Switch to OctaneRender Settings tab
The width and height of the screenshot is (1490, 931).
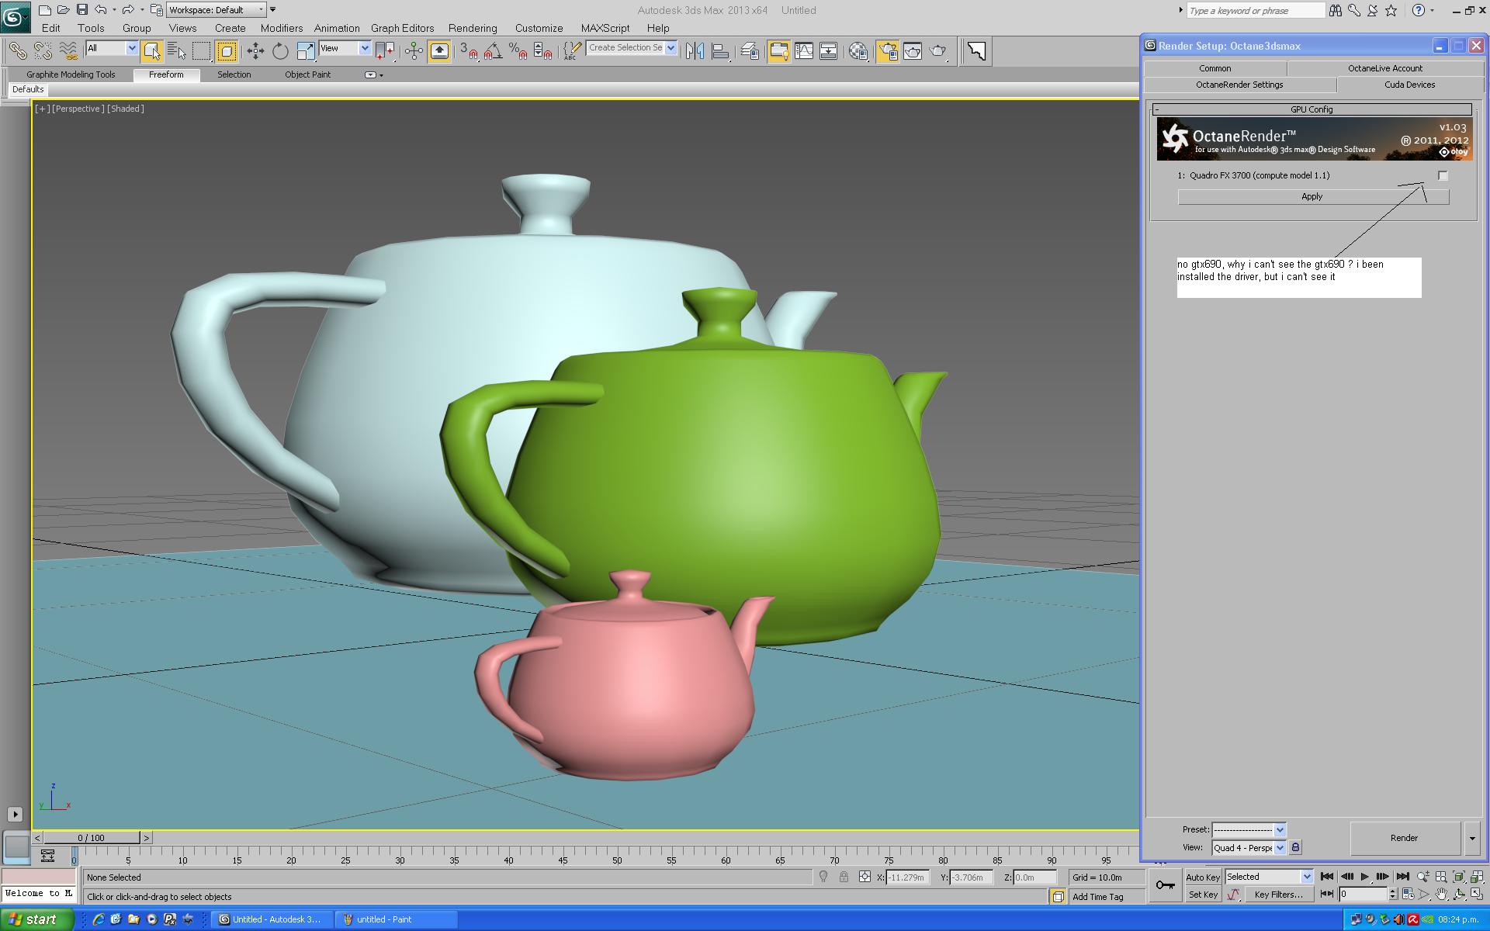(1239, 85)
